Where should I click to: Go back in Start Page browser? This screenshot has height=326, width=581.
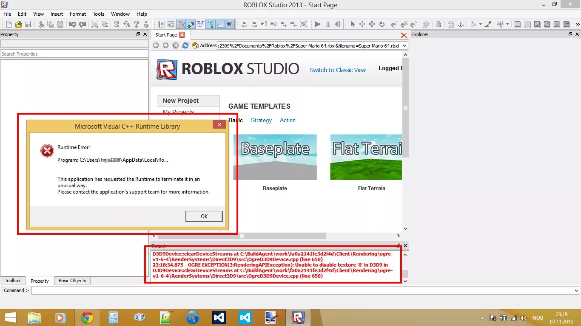[156, 45]
